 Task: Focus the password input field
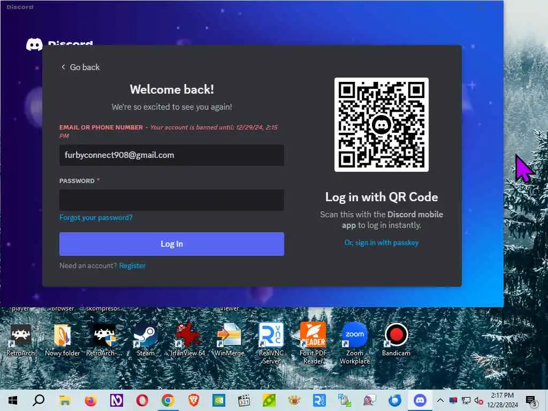[x=172, y=200]
